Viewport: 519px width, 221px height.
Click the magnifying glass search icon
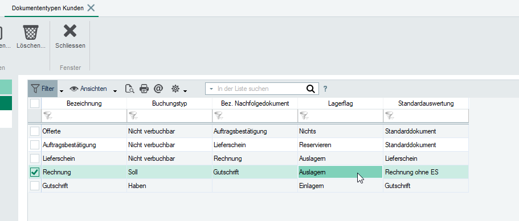(310, 89)
